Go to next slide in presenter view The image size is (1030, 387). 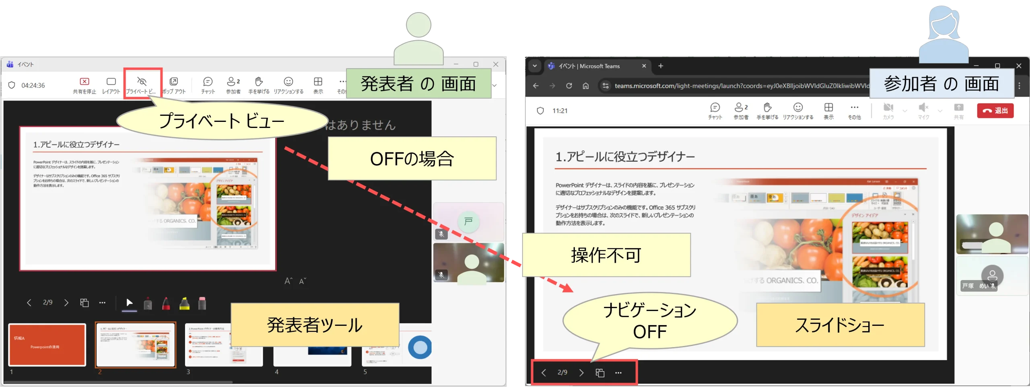coord(66,303)
